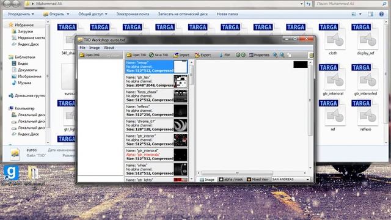This screenshot has width=391, height=220.
Task: Click Explorer help question-mark icon
Action: coord(381,14)
